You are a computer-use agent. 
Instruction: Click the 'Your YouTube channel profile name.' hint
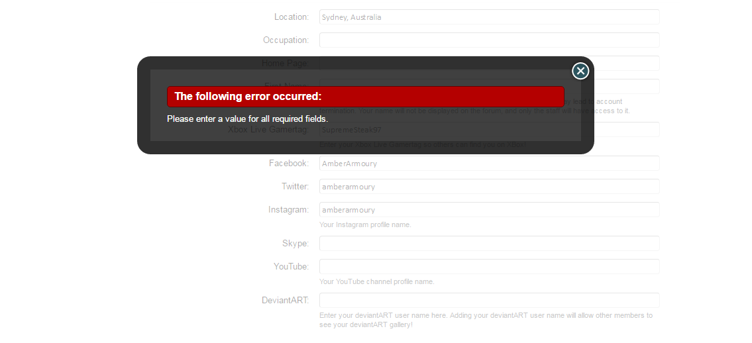377,281
